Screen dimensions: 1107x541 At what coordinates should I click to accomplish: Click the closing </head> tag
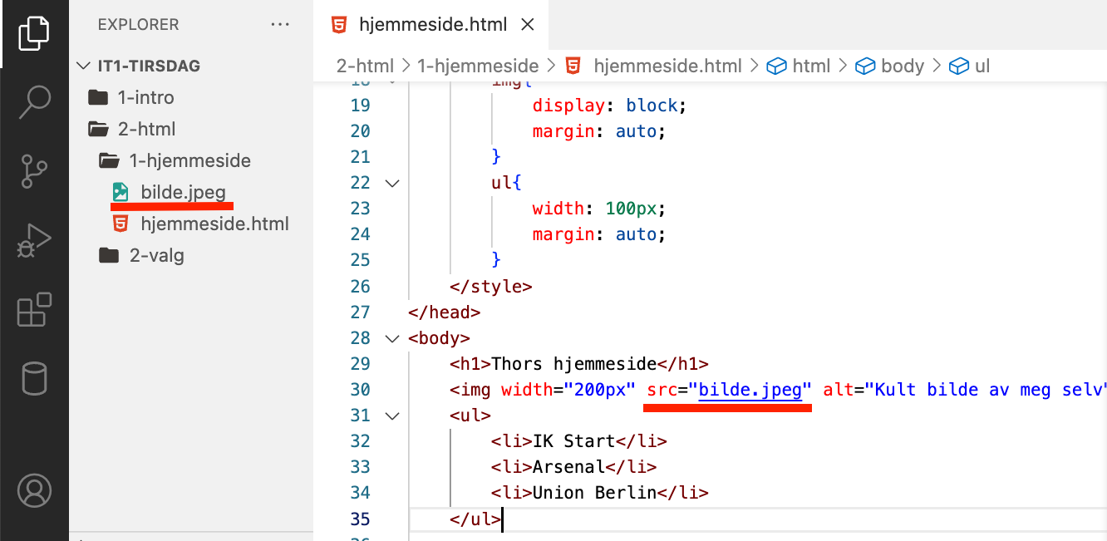pyautogui.click(x=445, y=312)
